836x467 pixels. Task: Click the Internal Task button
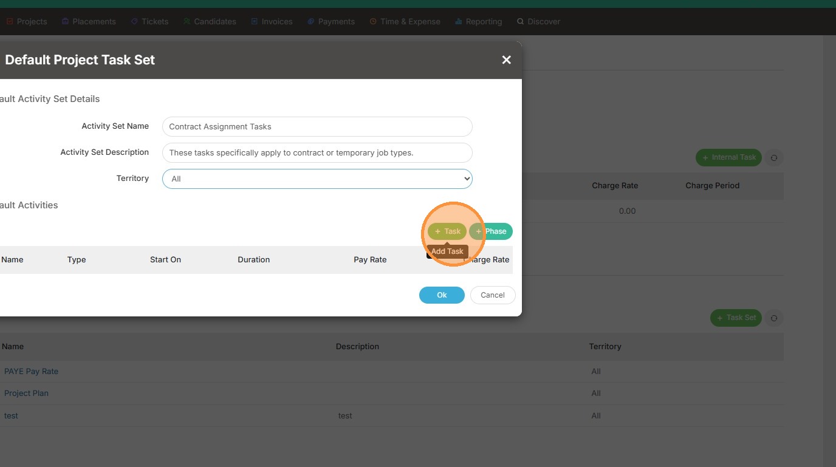tap(729, 157)
